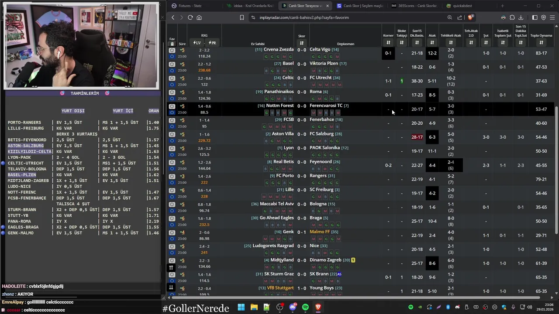Screen dimensions: 559x314
Task: Sort by Atak column arrows
Action: 432,42
